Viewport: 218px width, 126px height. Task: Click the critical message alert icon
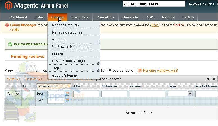coord(7,25)
